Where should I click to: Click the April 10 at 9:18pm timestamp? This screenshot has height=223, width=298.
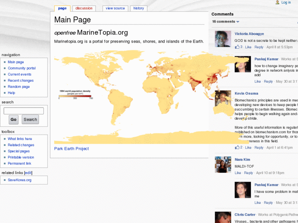270,173
